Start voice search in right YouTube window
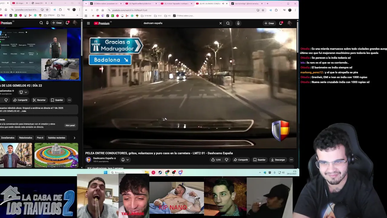Image resolution: width=387 pixels, height=218 pixels. click(x=238, y=23)
